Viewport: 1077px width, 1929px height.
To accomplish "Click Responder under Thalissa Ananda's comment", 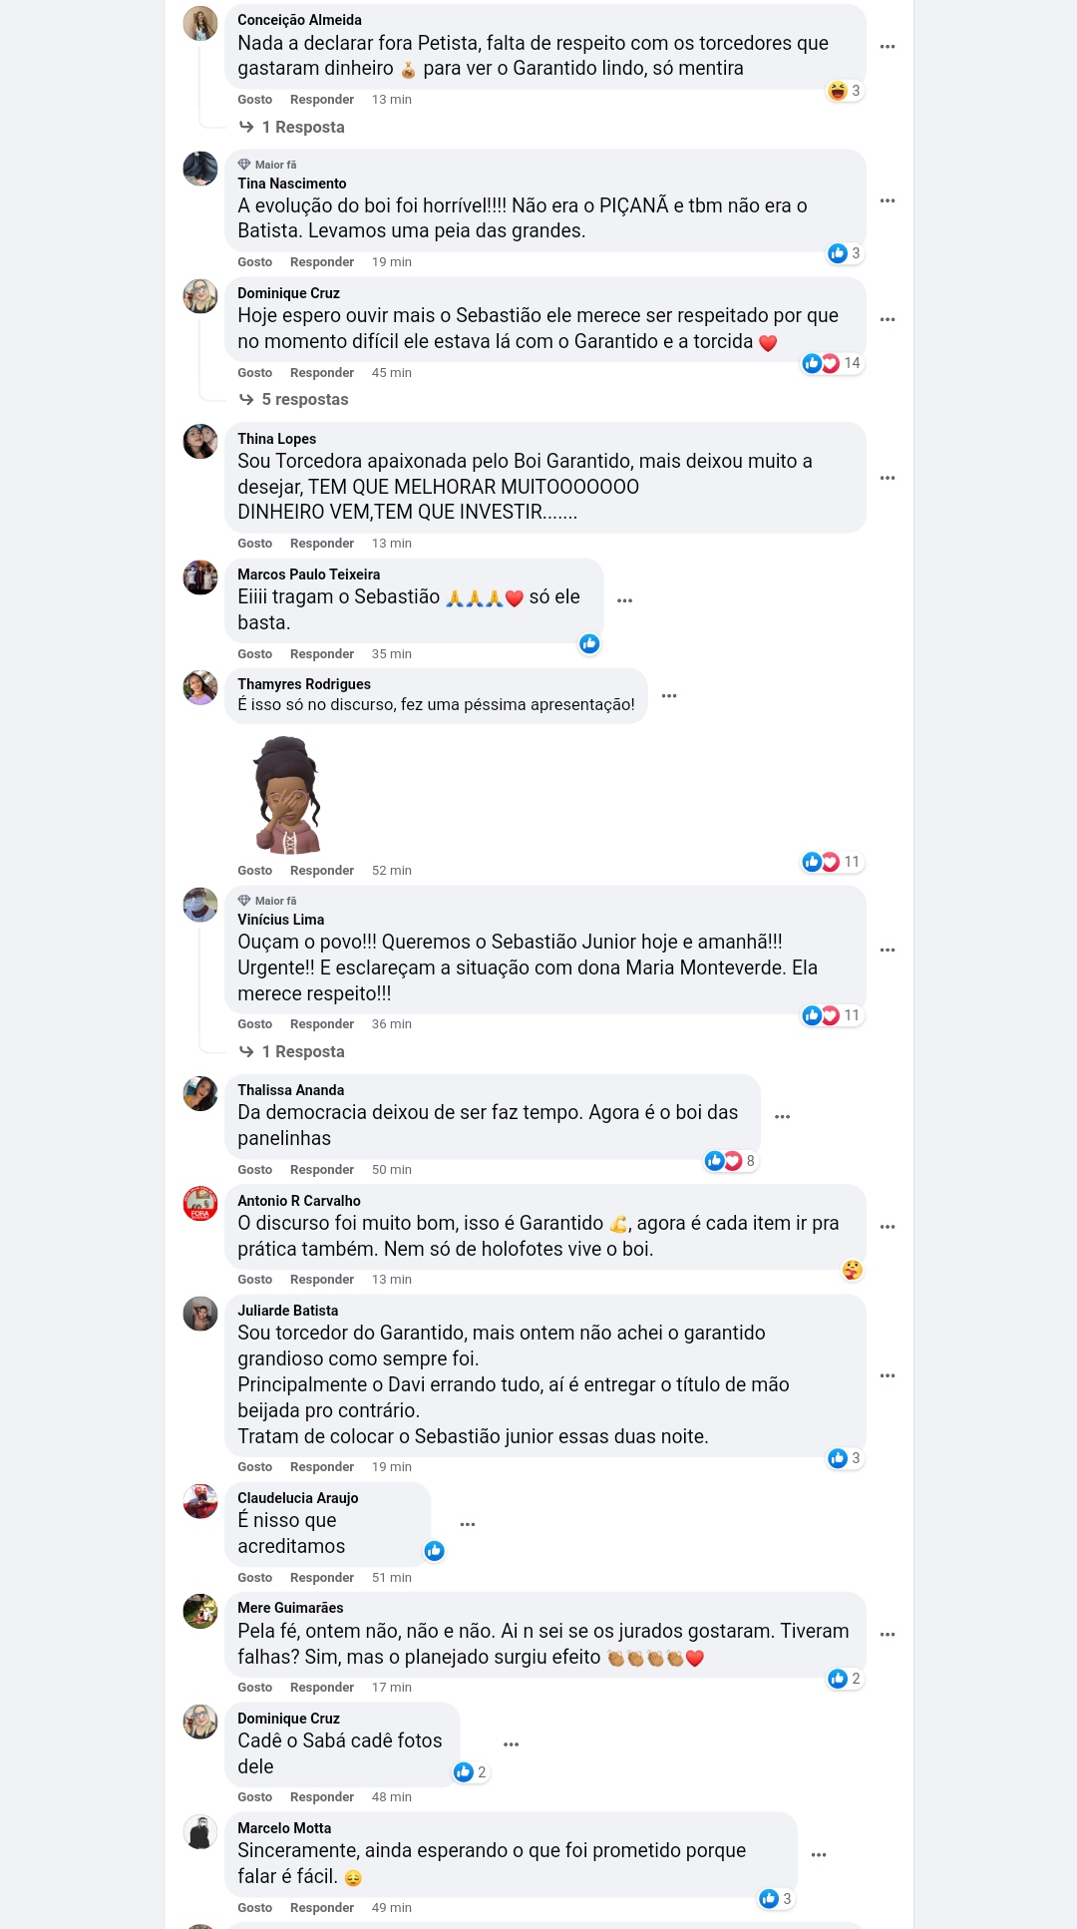I will tap(322, 1170).
